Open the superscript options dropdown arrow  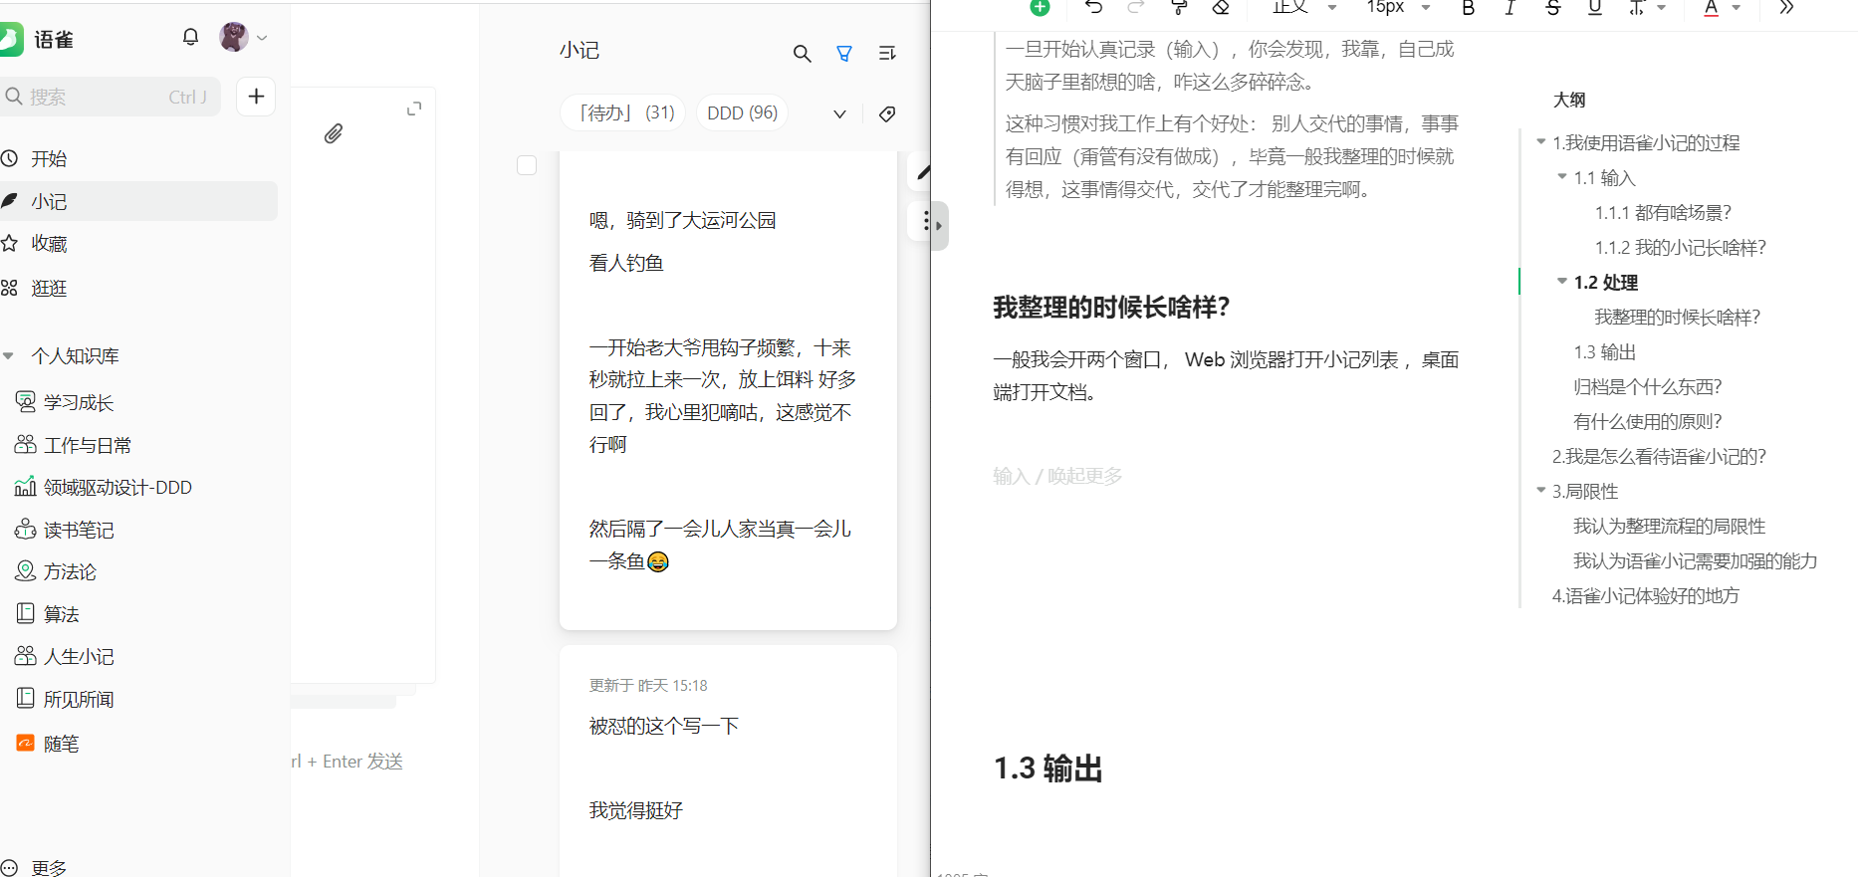pyautogui.click(x=1662, y=8)
